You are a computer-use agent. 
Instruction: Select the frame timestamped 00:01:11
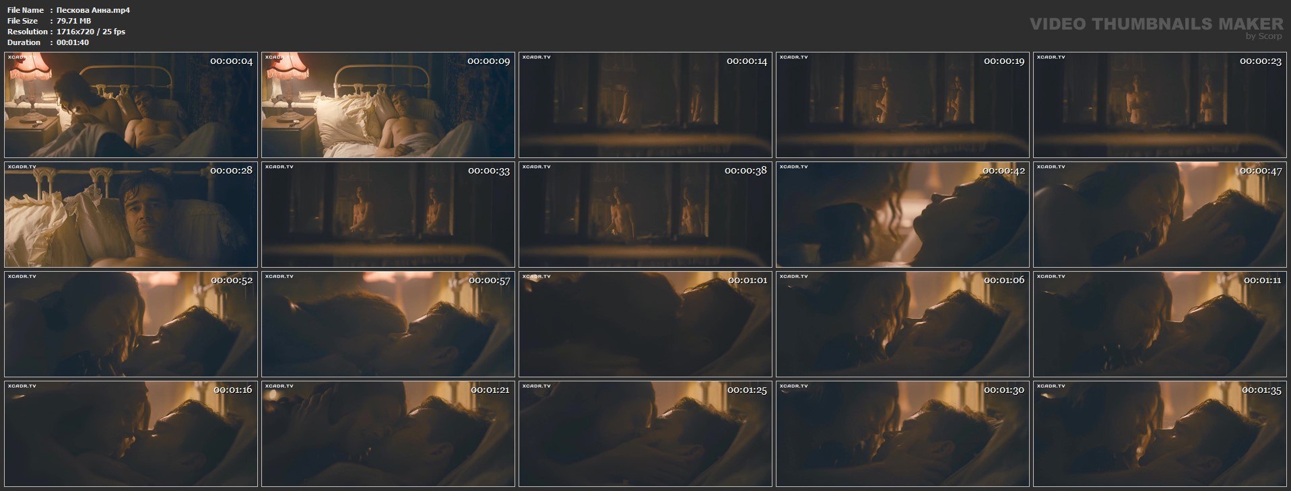(x=1160, y=324)
